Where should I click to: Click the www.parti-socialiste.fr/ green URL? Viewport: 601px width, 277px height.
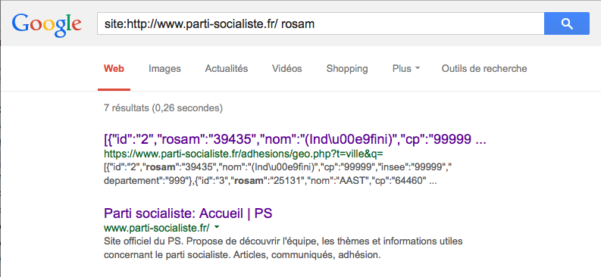pyautogui.click(x=157, y=229)
